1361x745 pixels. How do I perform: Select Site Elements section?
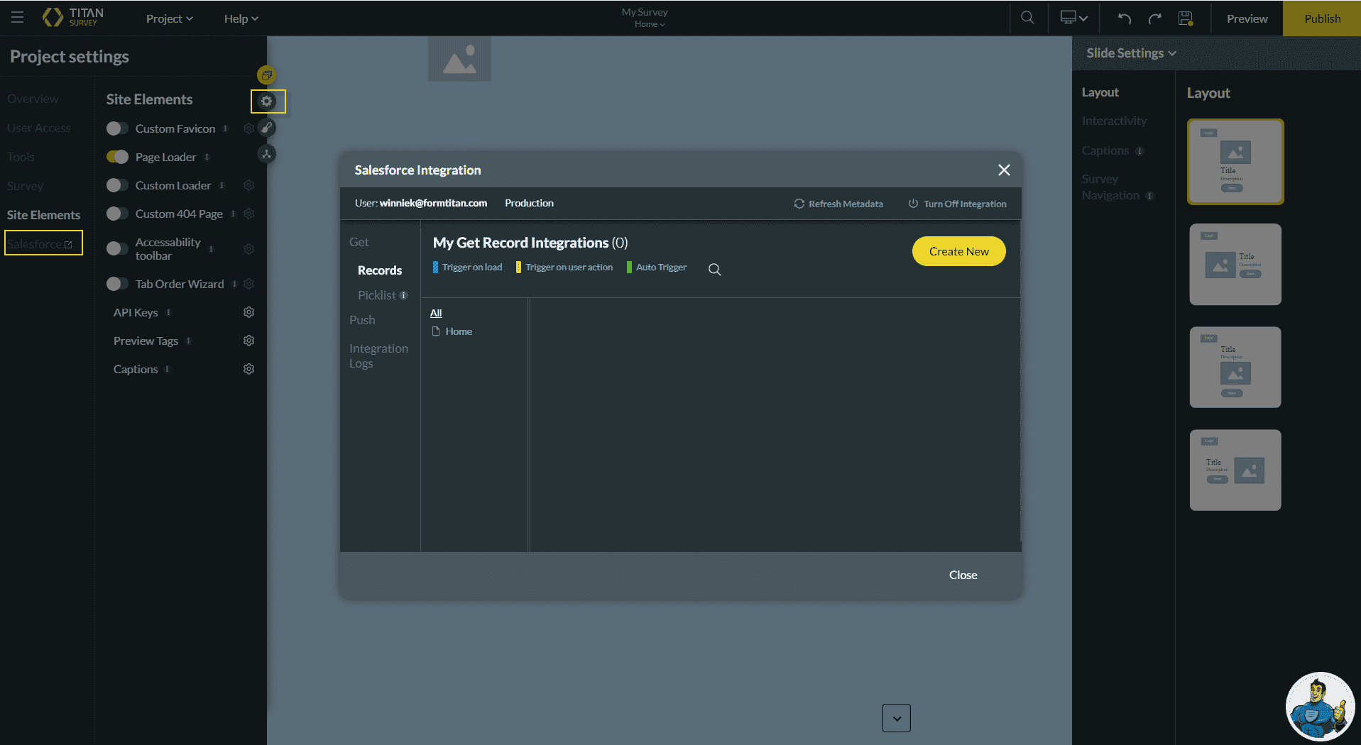[44, 215]
